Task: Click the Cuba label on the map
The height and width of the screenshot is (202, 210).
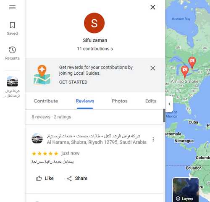Action: point(193,122)
